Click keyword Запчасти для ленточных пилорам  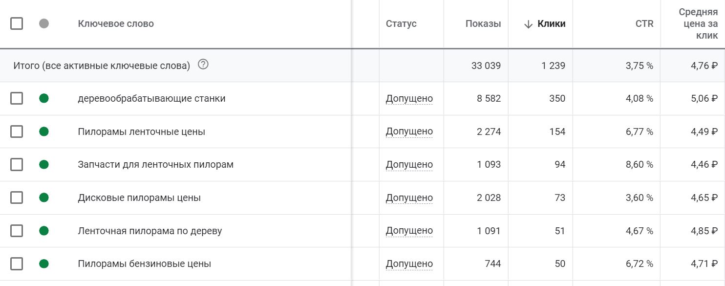point(156,164)
